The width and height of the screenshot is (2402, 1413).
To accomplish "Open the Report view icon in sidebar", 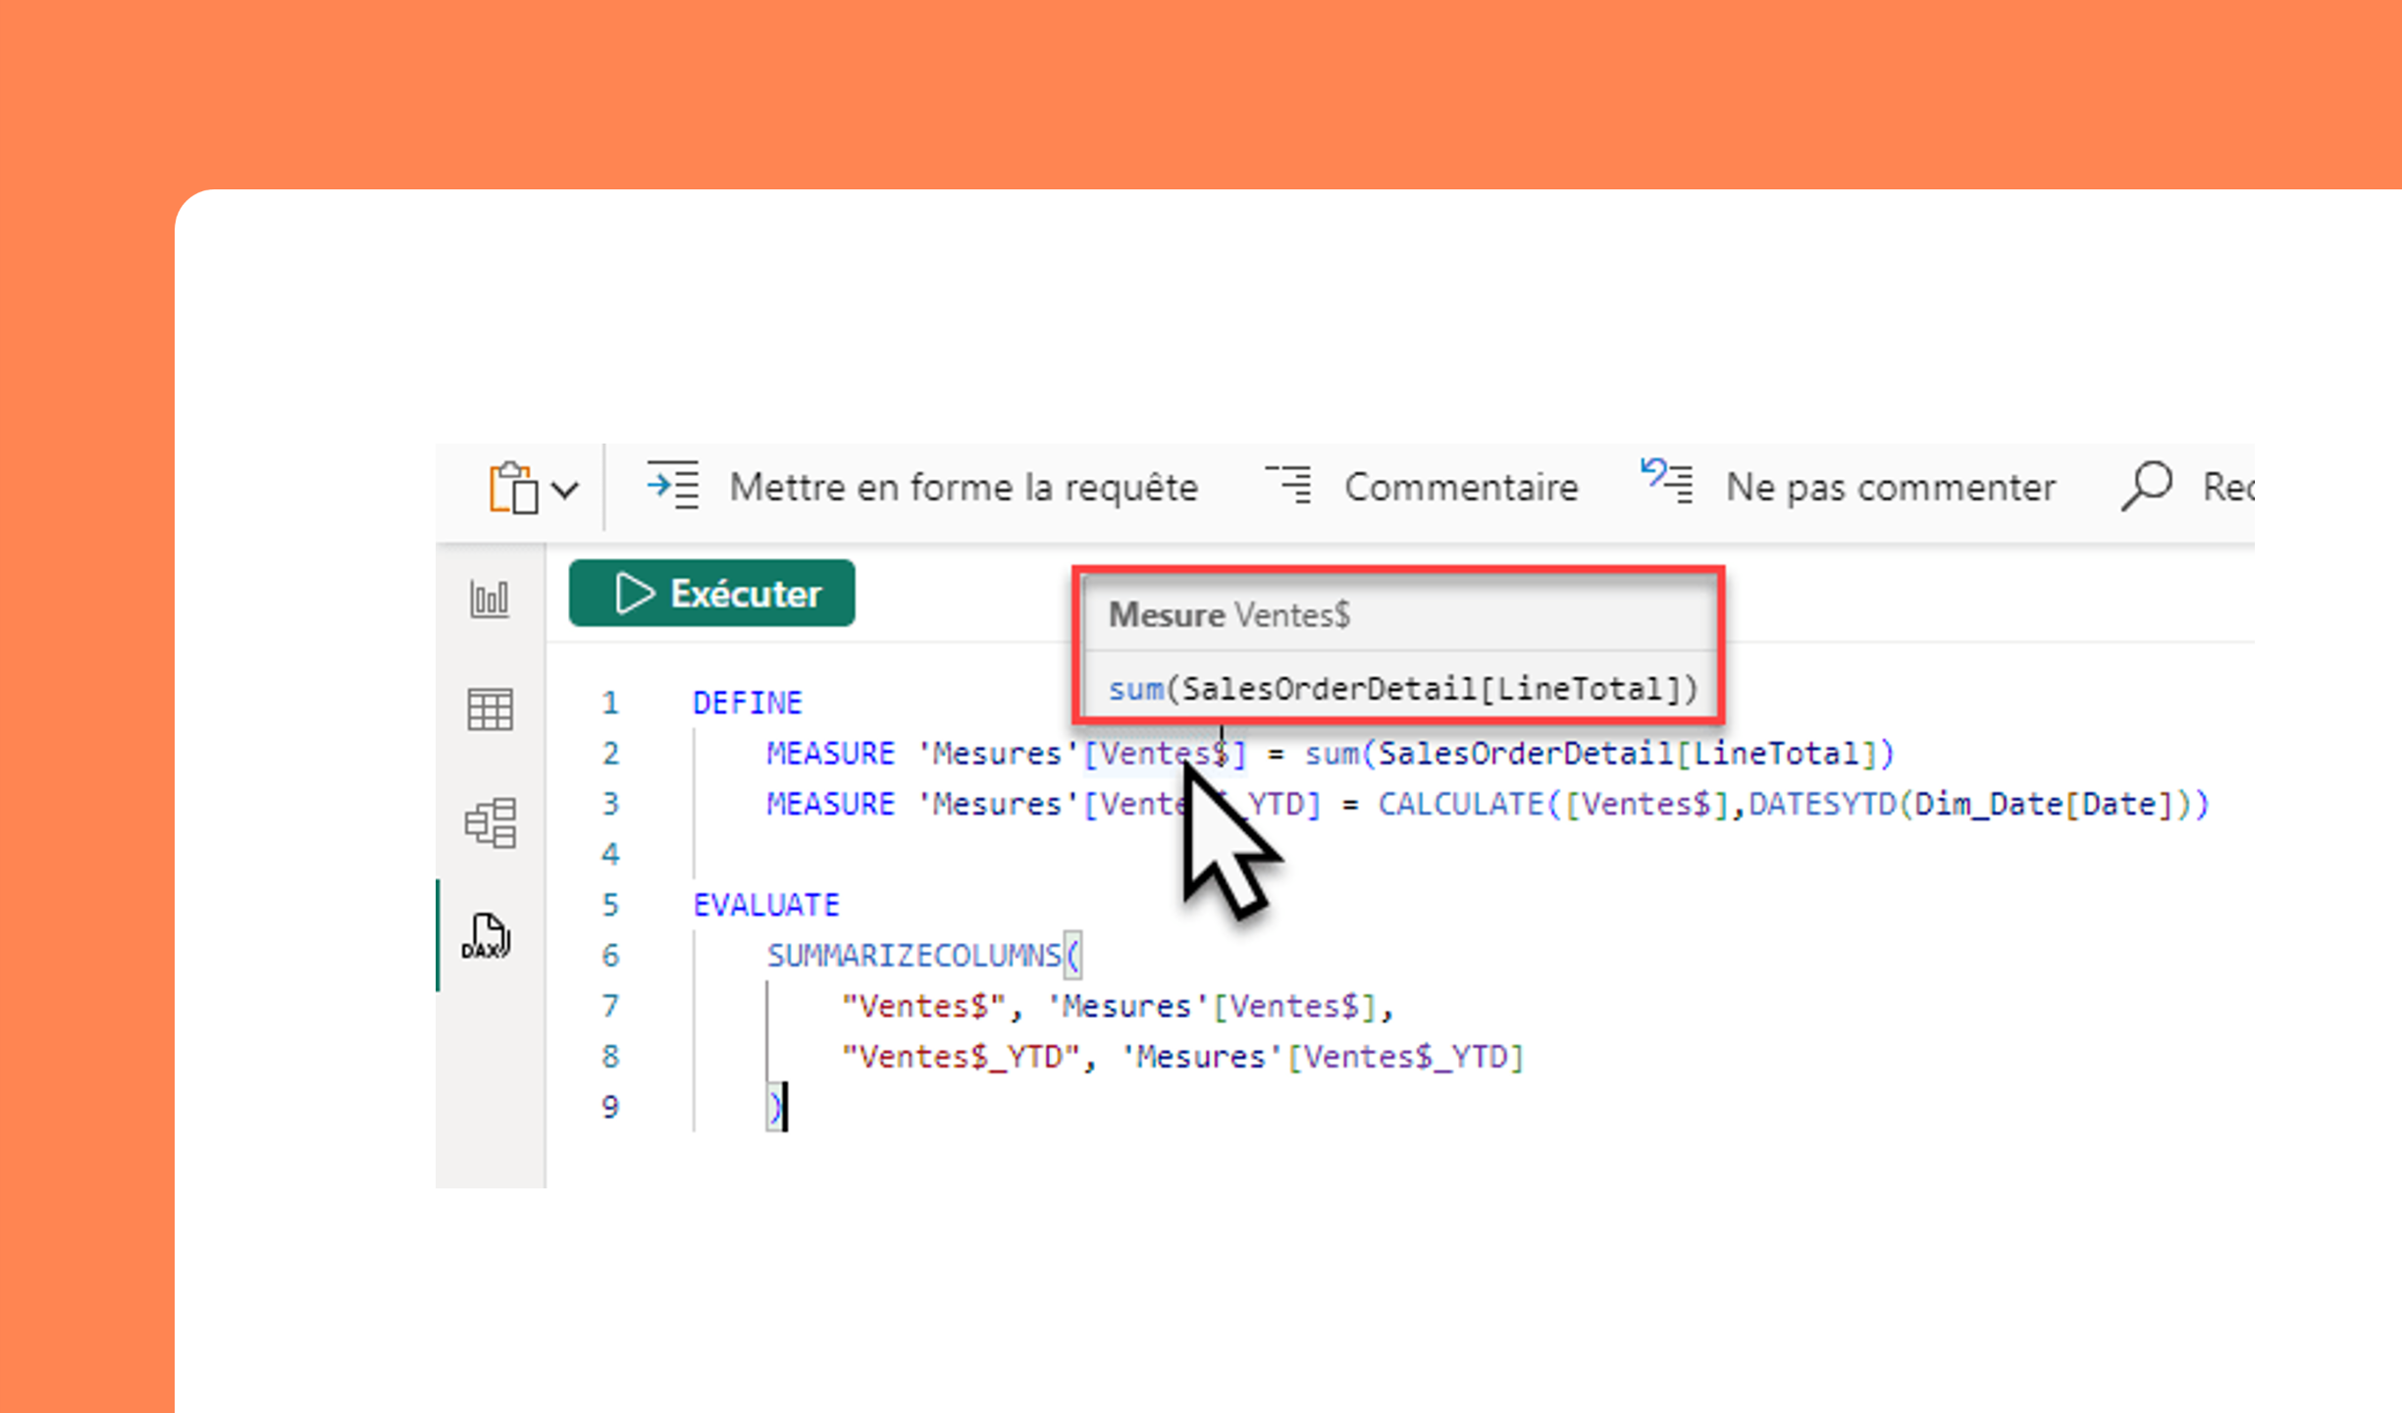I will 489,599.
